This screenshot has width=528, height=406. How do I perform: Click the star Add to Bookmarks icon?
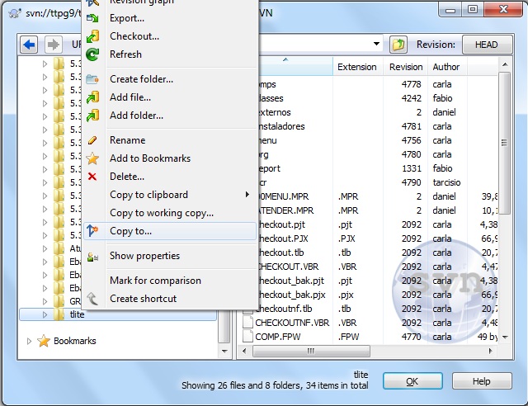(92, 158)
